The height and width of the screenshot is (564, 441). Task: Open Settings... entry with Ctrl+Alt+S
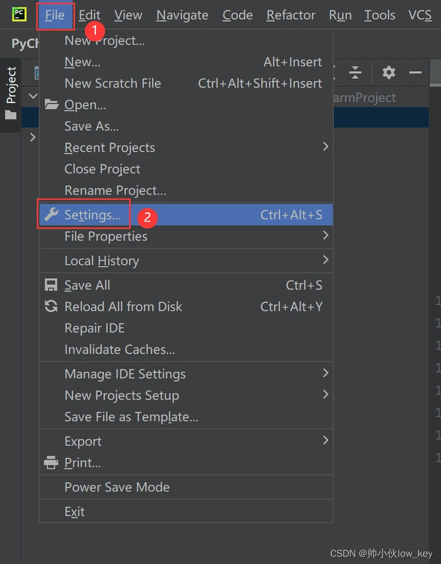pyautogui.click(x=186, y=215)
